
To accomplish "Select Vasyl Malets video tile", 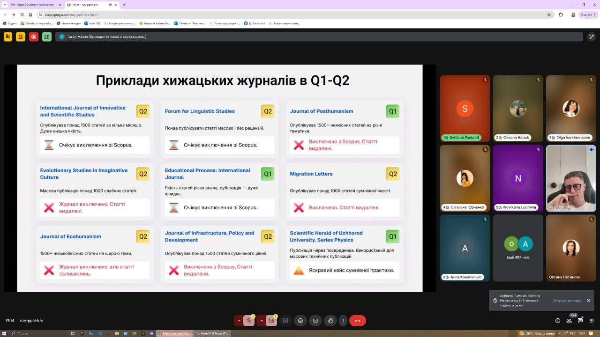I will [571, 178].
